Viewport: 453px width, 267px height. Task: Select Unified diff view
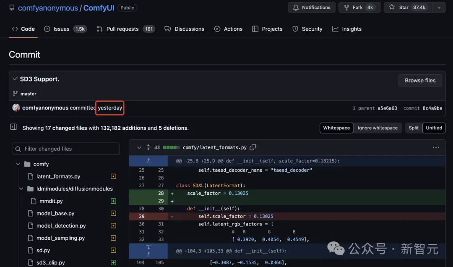click(x=434, y=128)
